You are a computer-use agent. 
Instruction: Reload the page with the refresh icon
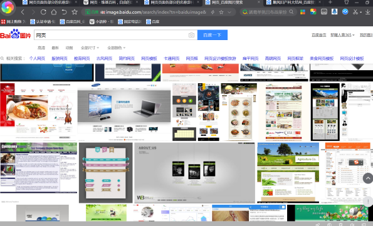43,12
